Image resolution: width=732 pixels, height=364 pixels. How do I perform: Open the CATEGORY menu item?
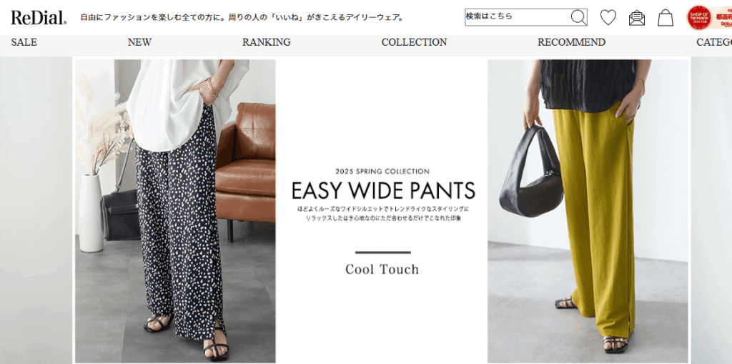coord(714,42)
